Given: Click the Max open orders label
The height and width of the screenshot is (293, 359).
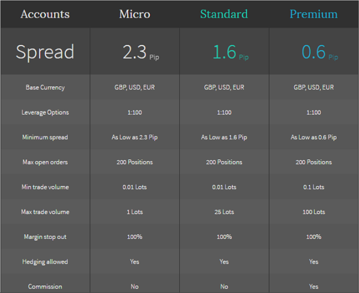Looking at the screenshot, I should click(45, 162).
